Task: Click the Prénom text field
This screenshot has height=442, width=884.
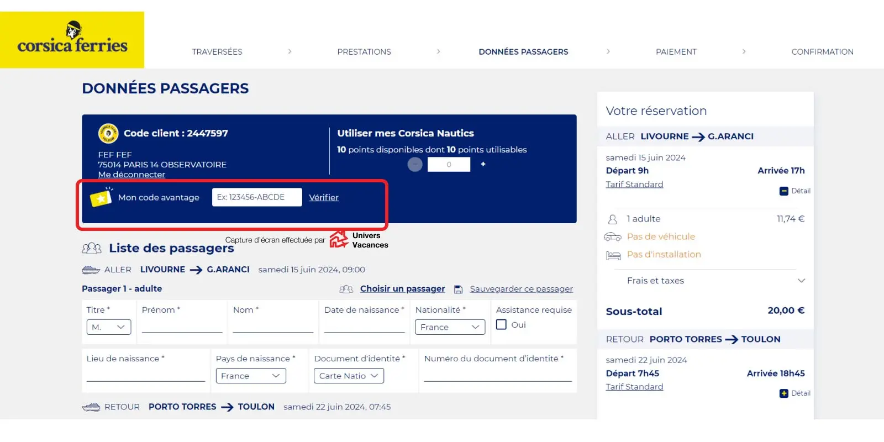Action: pos(182,326)
